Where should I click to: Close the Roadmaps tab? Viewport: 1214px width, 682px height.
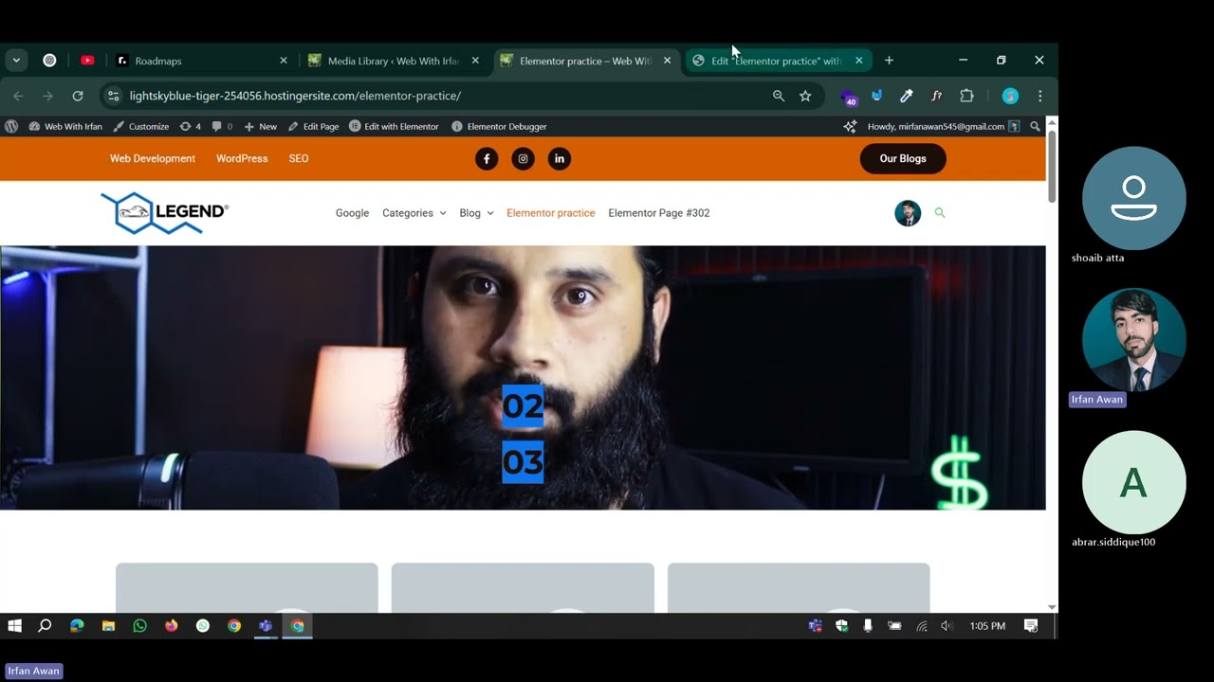click(283, 61)
